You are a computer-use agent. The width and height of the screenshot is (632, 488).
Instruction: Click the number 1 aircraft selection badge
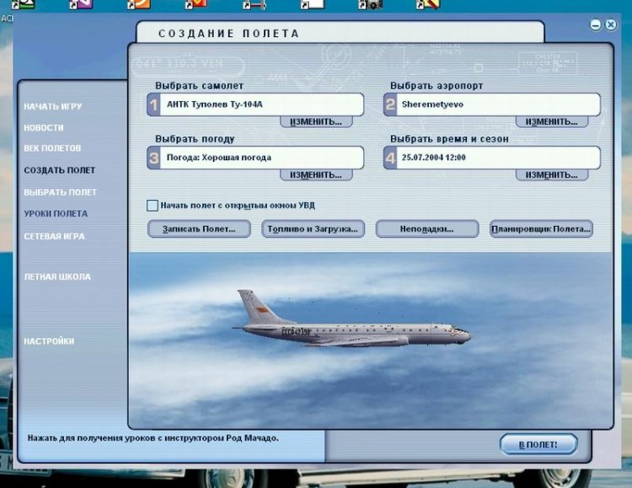point(153,105)
